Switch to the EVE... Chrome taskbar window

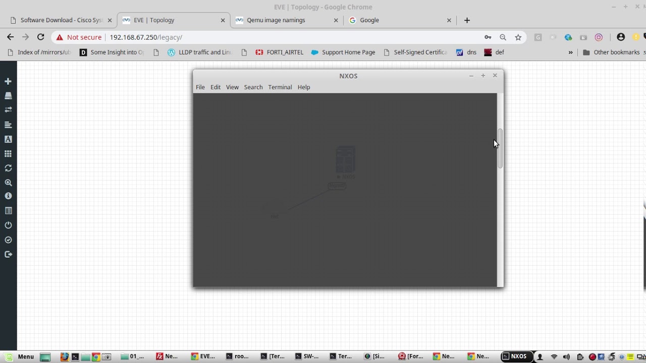coord(203,356)
